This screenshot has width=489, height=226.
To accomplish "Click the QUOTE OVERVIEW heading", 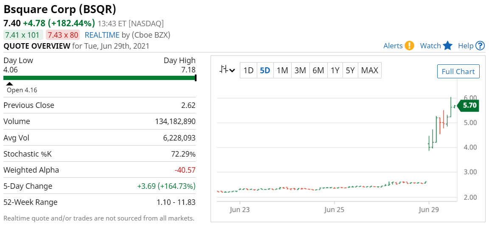I will tap(37, 46).
